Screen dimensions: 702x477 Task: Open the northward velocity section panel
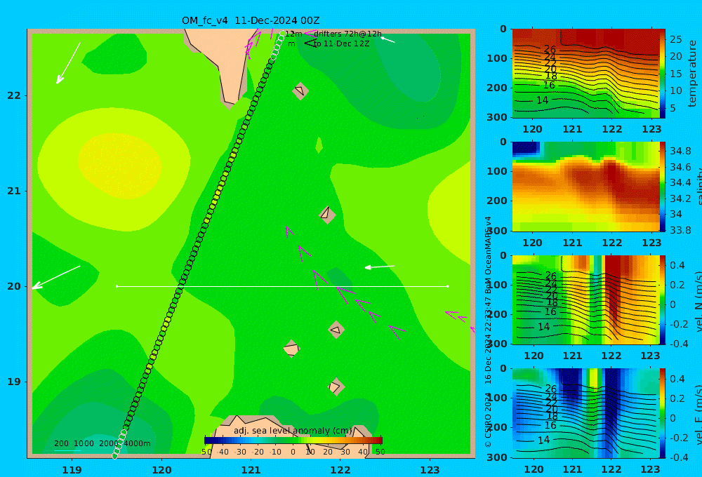[585, 300]
